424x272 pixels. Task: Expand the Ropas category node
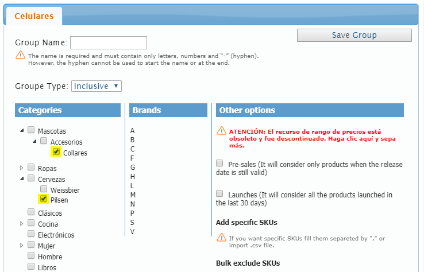[22, 168]
